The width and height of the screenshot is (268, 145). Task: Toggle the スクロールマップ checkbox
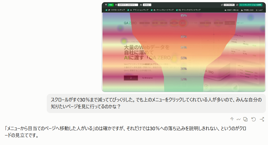coord(106,10)
